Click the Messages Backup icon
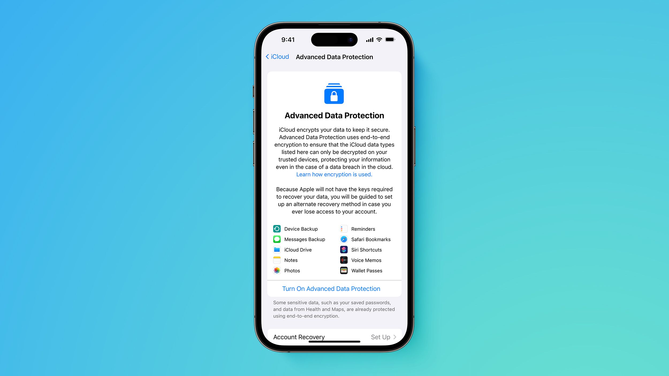Viewport: 669px width, 376px height. [x=276, y=239]
